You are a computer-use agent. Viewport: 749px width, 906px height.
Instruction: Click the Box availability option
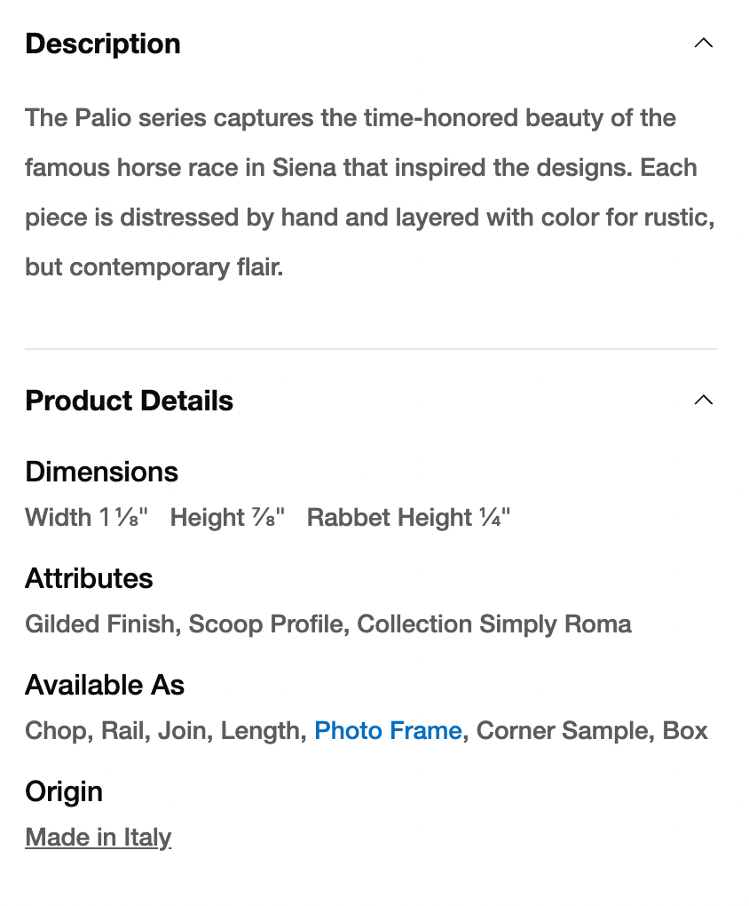tap(686, 731)
